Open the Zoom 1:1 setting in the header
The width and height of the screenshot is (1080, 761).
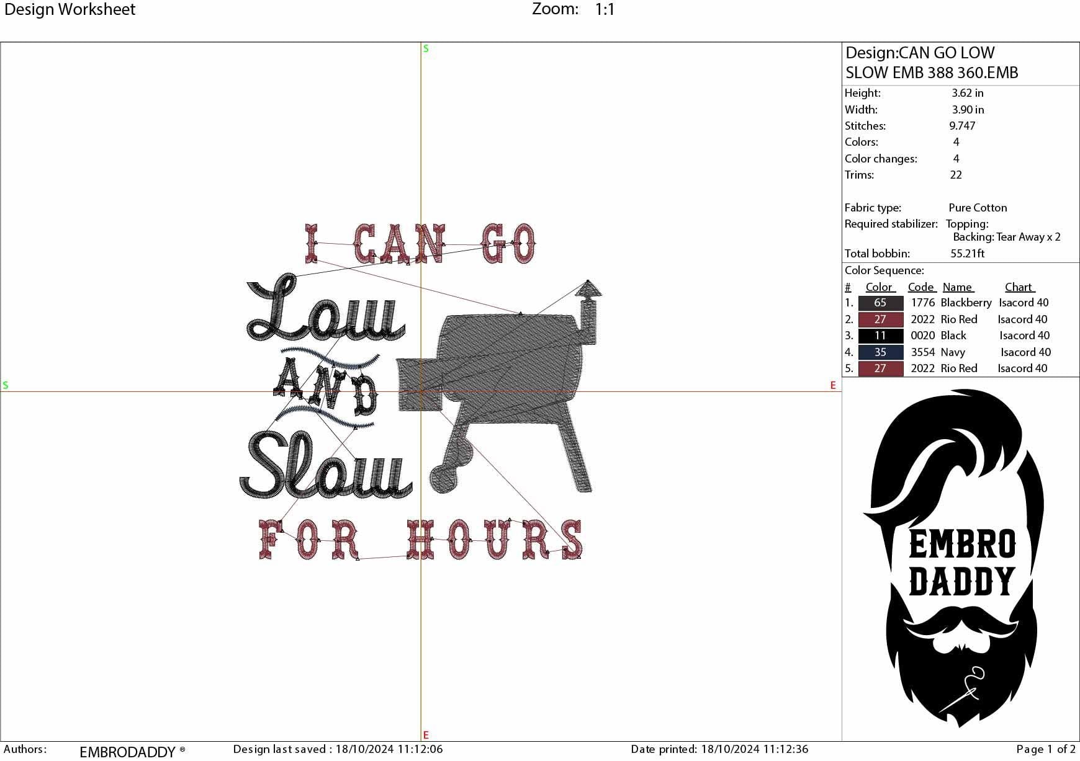coord(571,9)
